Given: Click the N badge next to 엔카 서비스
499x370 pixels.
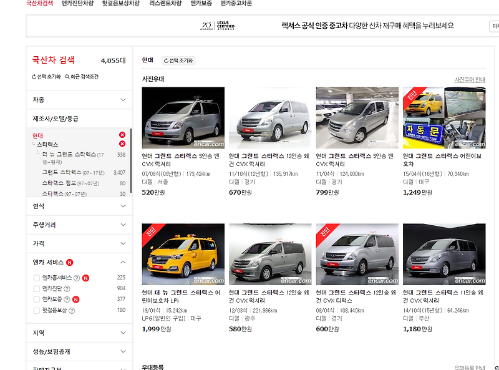Looking at the screenshot, I should click(x=69, y=263).
